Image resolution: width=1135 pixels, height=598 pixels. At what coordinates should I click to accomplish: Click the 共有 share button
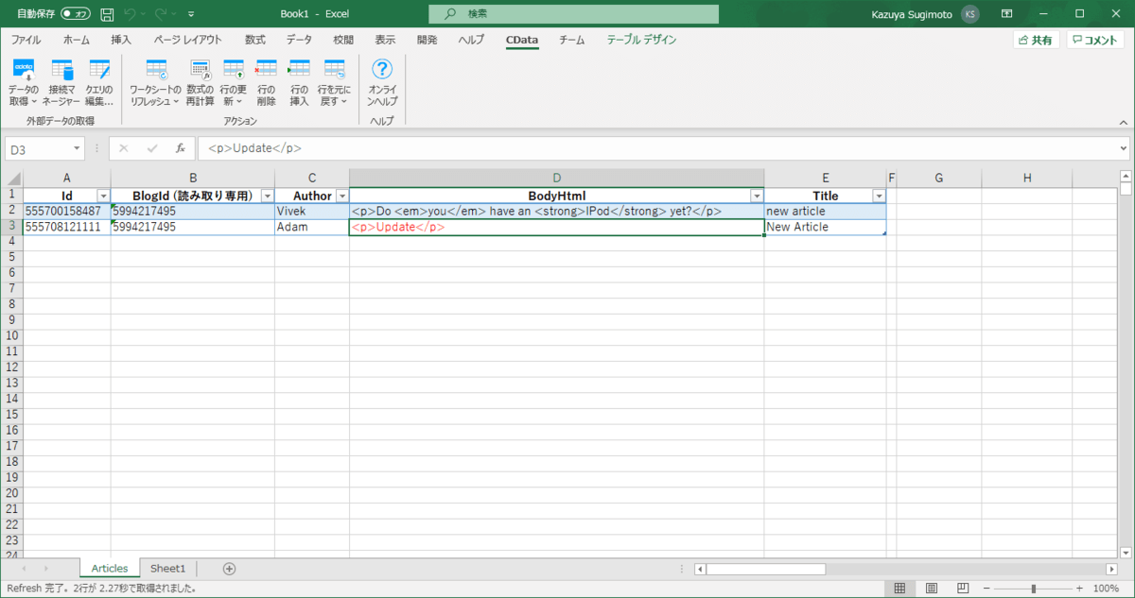pos(1036,40)
